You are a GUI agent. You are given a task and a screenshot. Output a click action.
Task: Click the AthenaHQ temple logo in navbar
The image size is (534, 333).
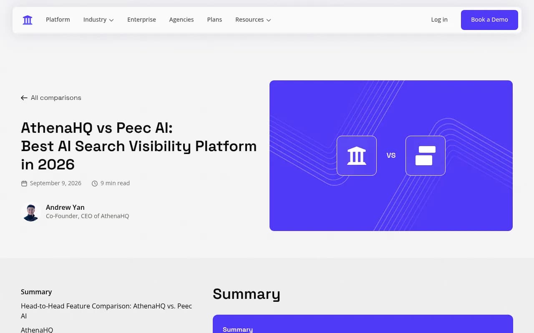tap(28, 20)
